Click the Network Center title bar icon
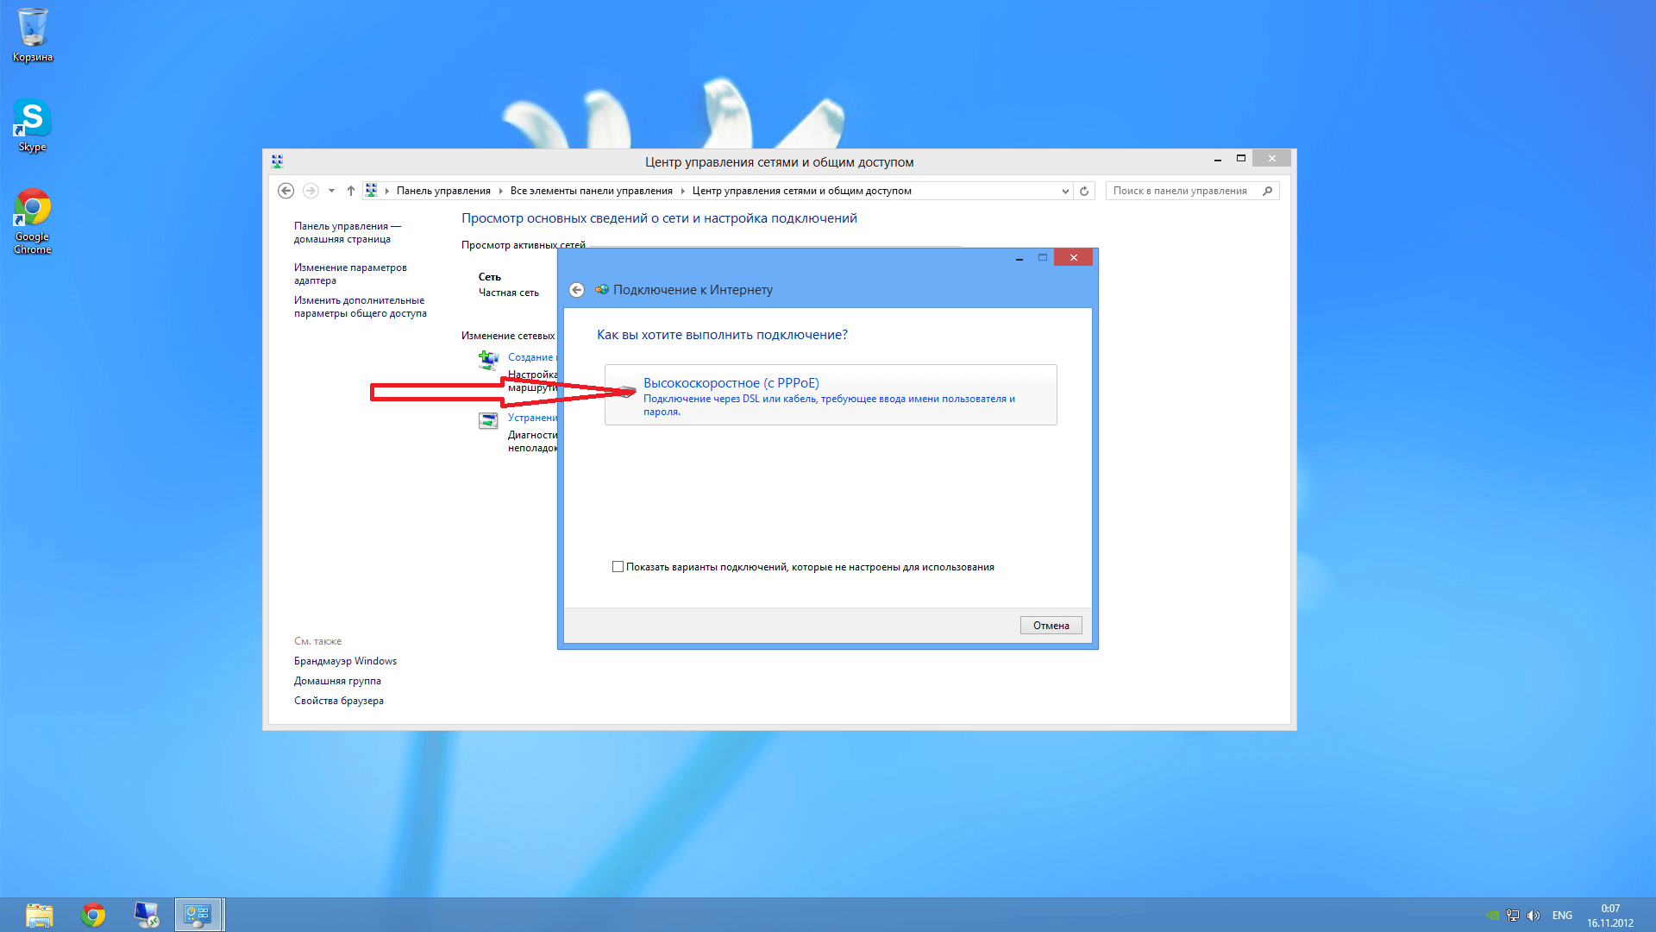Viewport: 1656px width, 932px height. coord(277,161)
